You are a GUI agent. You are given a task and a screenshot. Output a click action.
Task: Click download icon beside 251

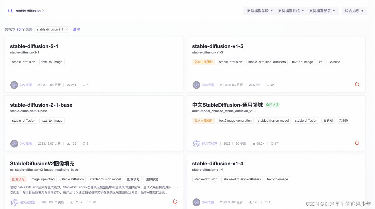68,85
